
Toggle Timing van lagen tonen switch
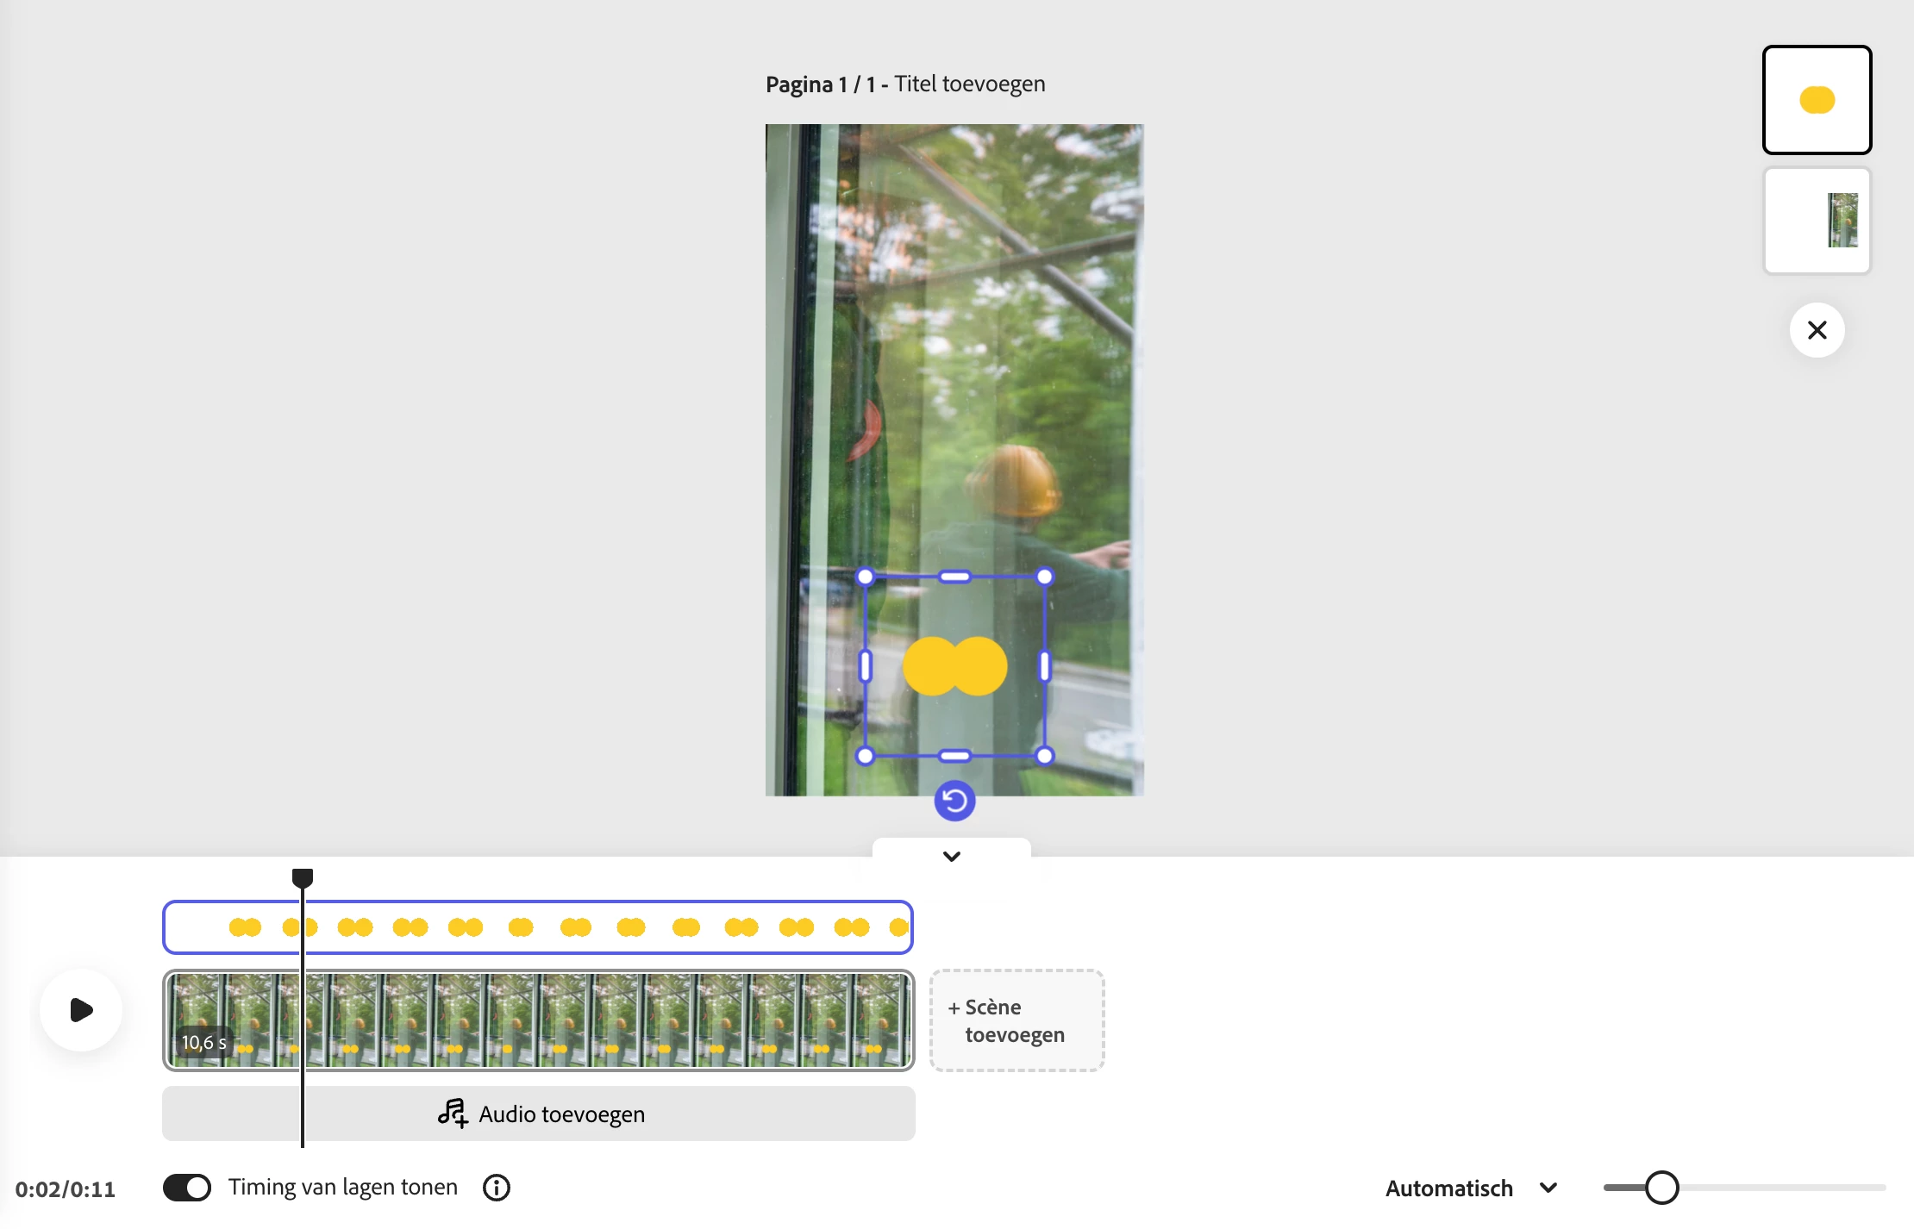pos(187,1188)
